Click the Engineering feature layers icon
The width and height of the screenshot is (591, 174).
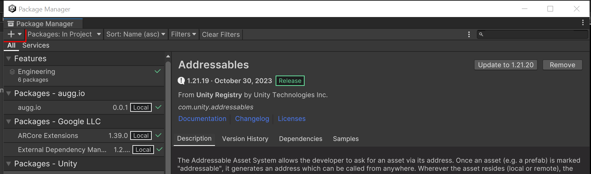12,72
